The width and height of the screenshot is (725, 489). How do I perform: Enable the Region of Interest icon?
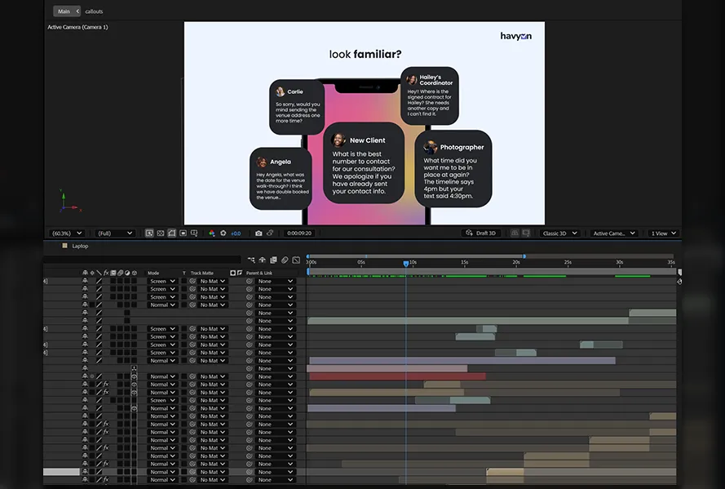coord(183,233)
